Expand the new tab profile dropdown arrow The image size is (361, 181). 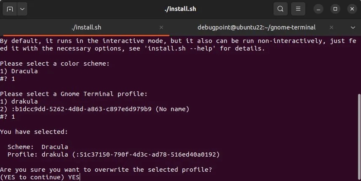pyautogui.click(x=22, y=8)
